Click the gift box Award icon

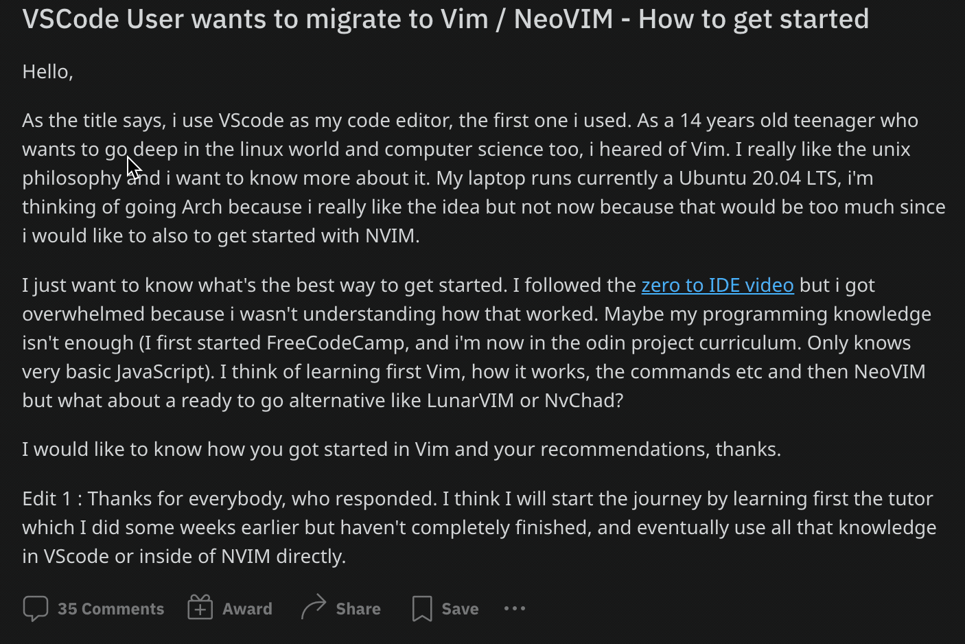click(x=200, y=608)
